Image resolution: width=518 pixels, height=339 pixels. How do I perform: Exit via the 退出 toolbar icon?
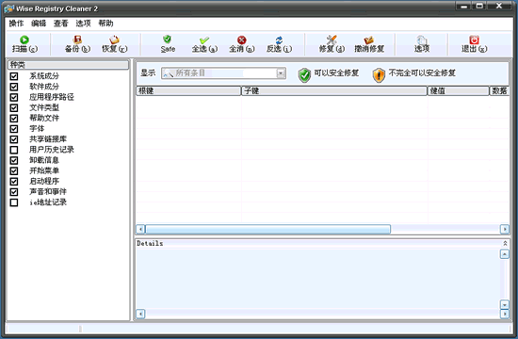point(474,44)
